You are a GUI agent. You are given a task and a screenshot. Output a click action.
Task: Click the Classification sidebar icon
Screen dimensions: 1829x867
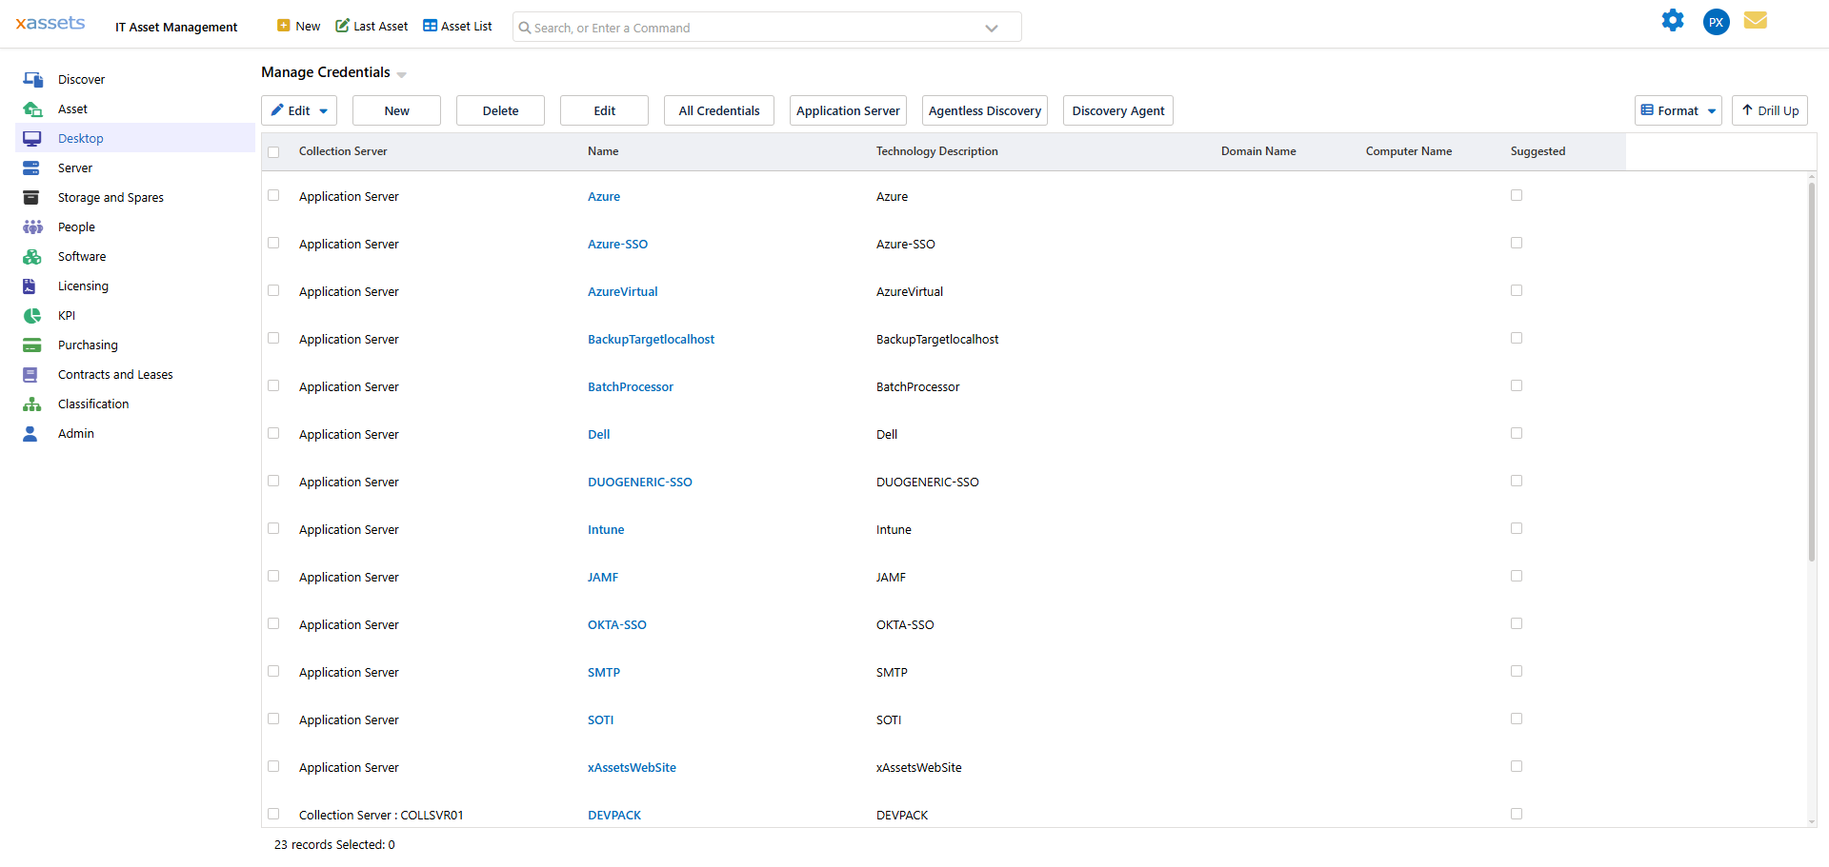pyautogui.click(x=32, y=404)
